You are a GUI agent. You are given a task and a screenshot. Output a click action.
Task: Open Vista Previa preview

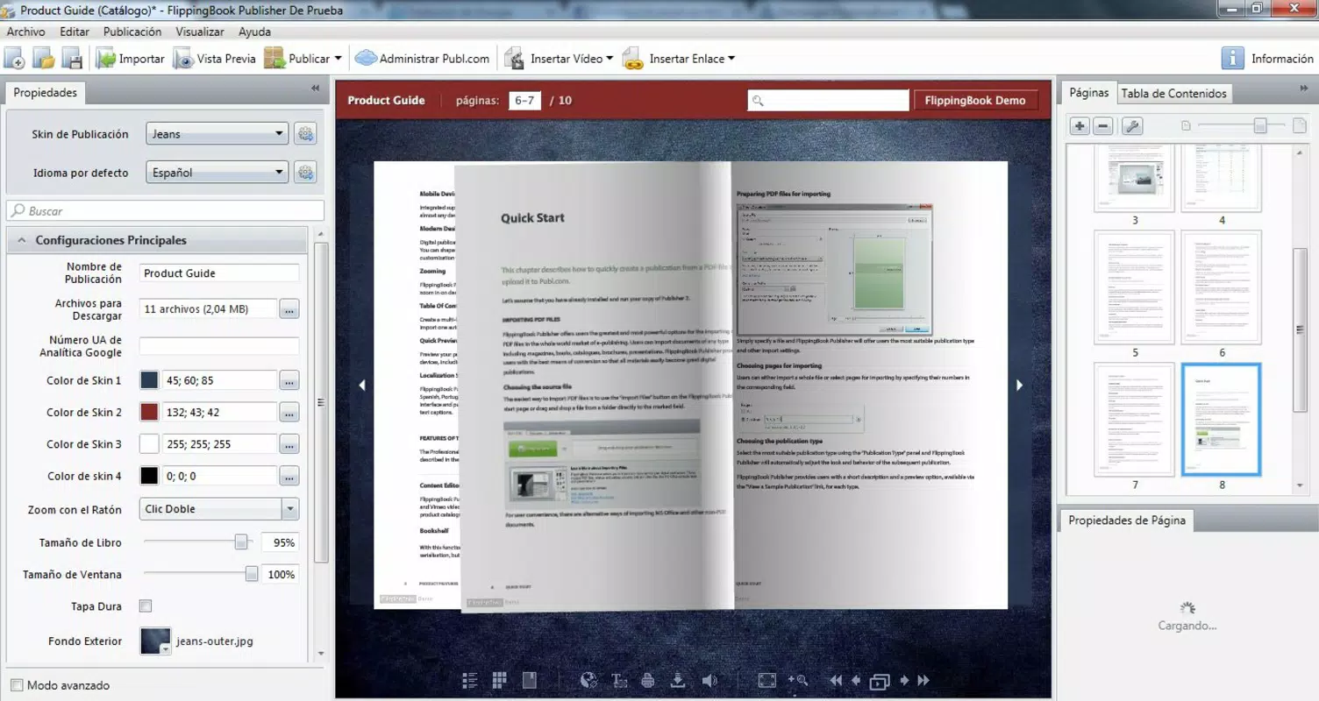(x=215, y=59)
